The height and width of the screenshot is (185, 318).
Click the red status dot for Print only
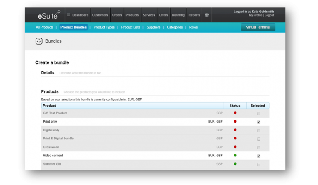pos(235,122)
